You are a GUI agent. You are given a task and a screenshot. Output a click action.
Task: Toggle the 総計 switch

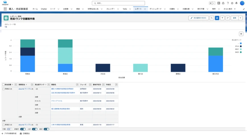click(46, 129)
